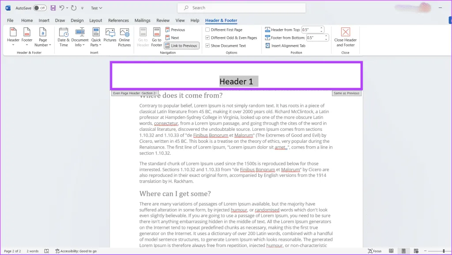
Task: Click the Date & Time icon
Action: [64, 36]
